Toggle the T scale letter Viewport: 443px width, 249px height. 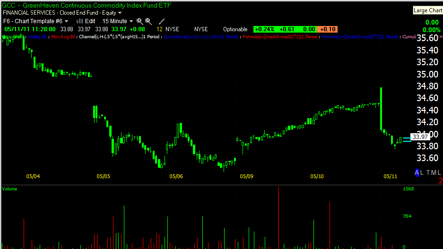428,172
